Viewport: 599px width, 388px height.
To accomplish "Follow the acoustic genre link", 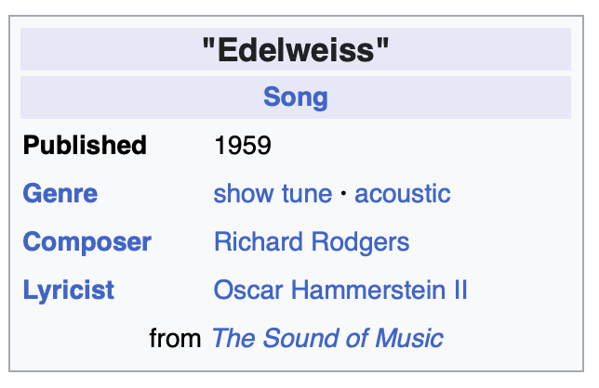I will (x=402, y=194).
